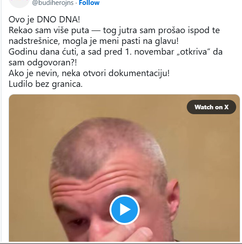This screenshot has height=244, width=242.
Task: Open the @budiherojns profile handle
Action: tap(53, 3)
